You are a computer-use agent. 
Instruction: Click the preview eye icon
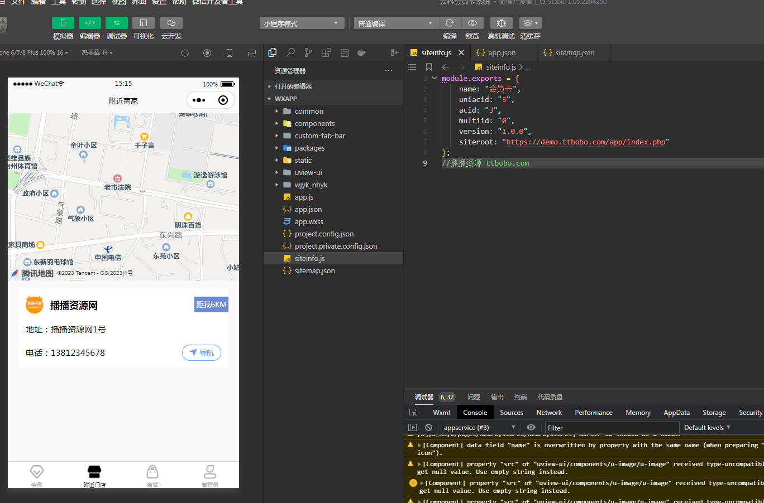472,23
